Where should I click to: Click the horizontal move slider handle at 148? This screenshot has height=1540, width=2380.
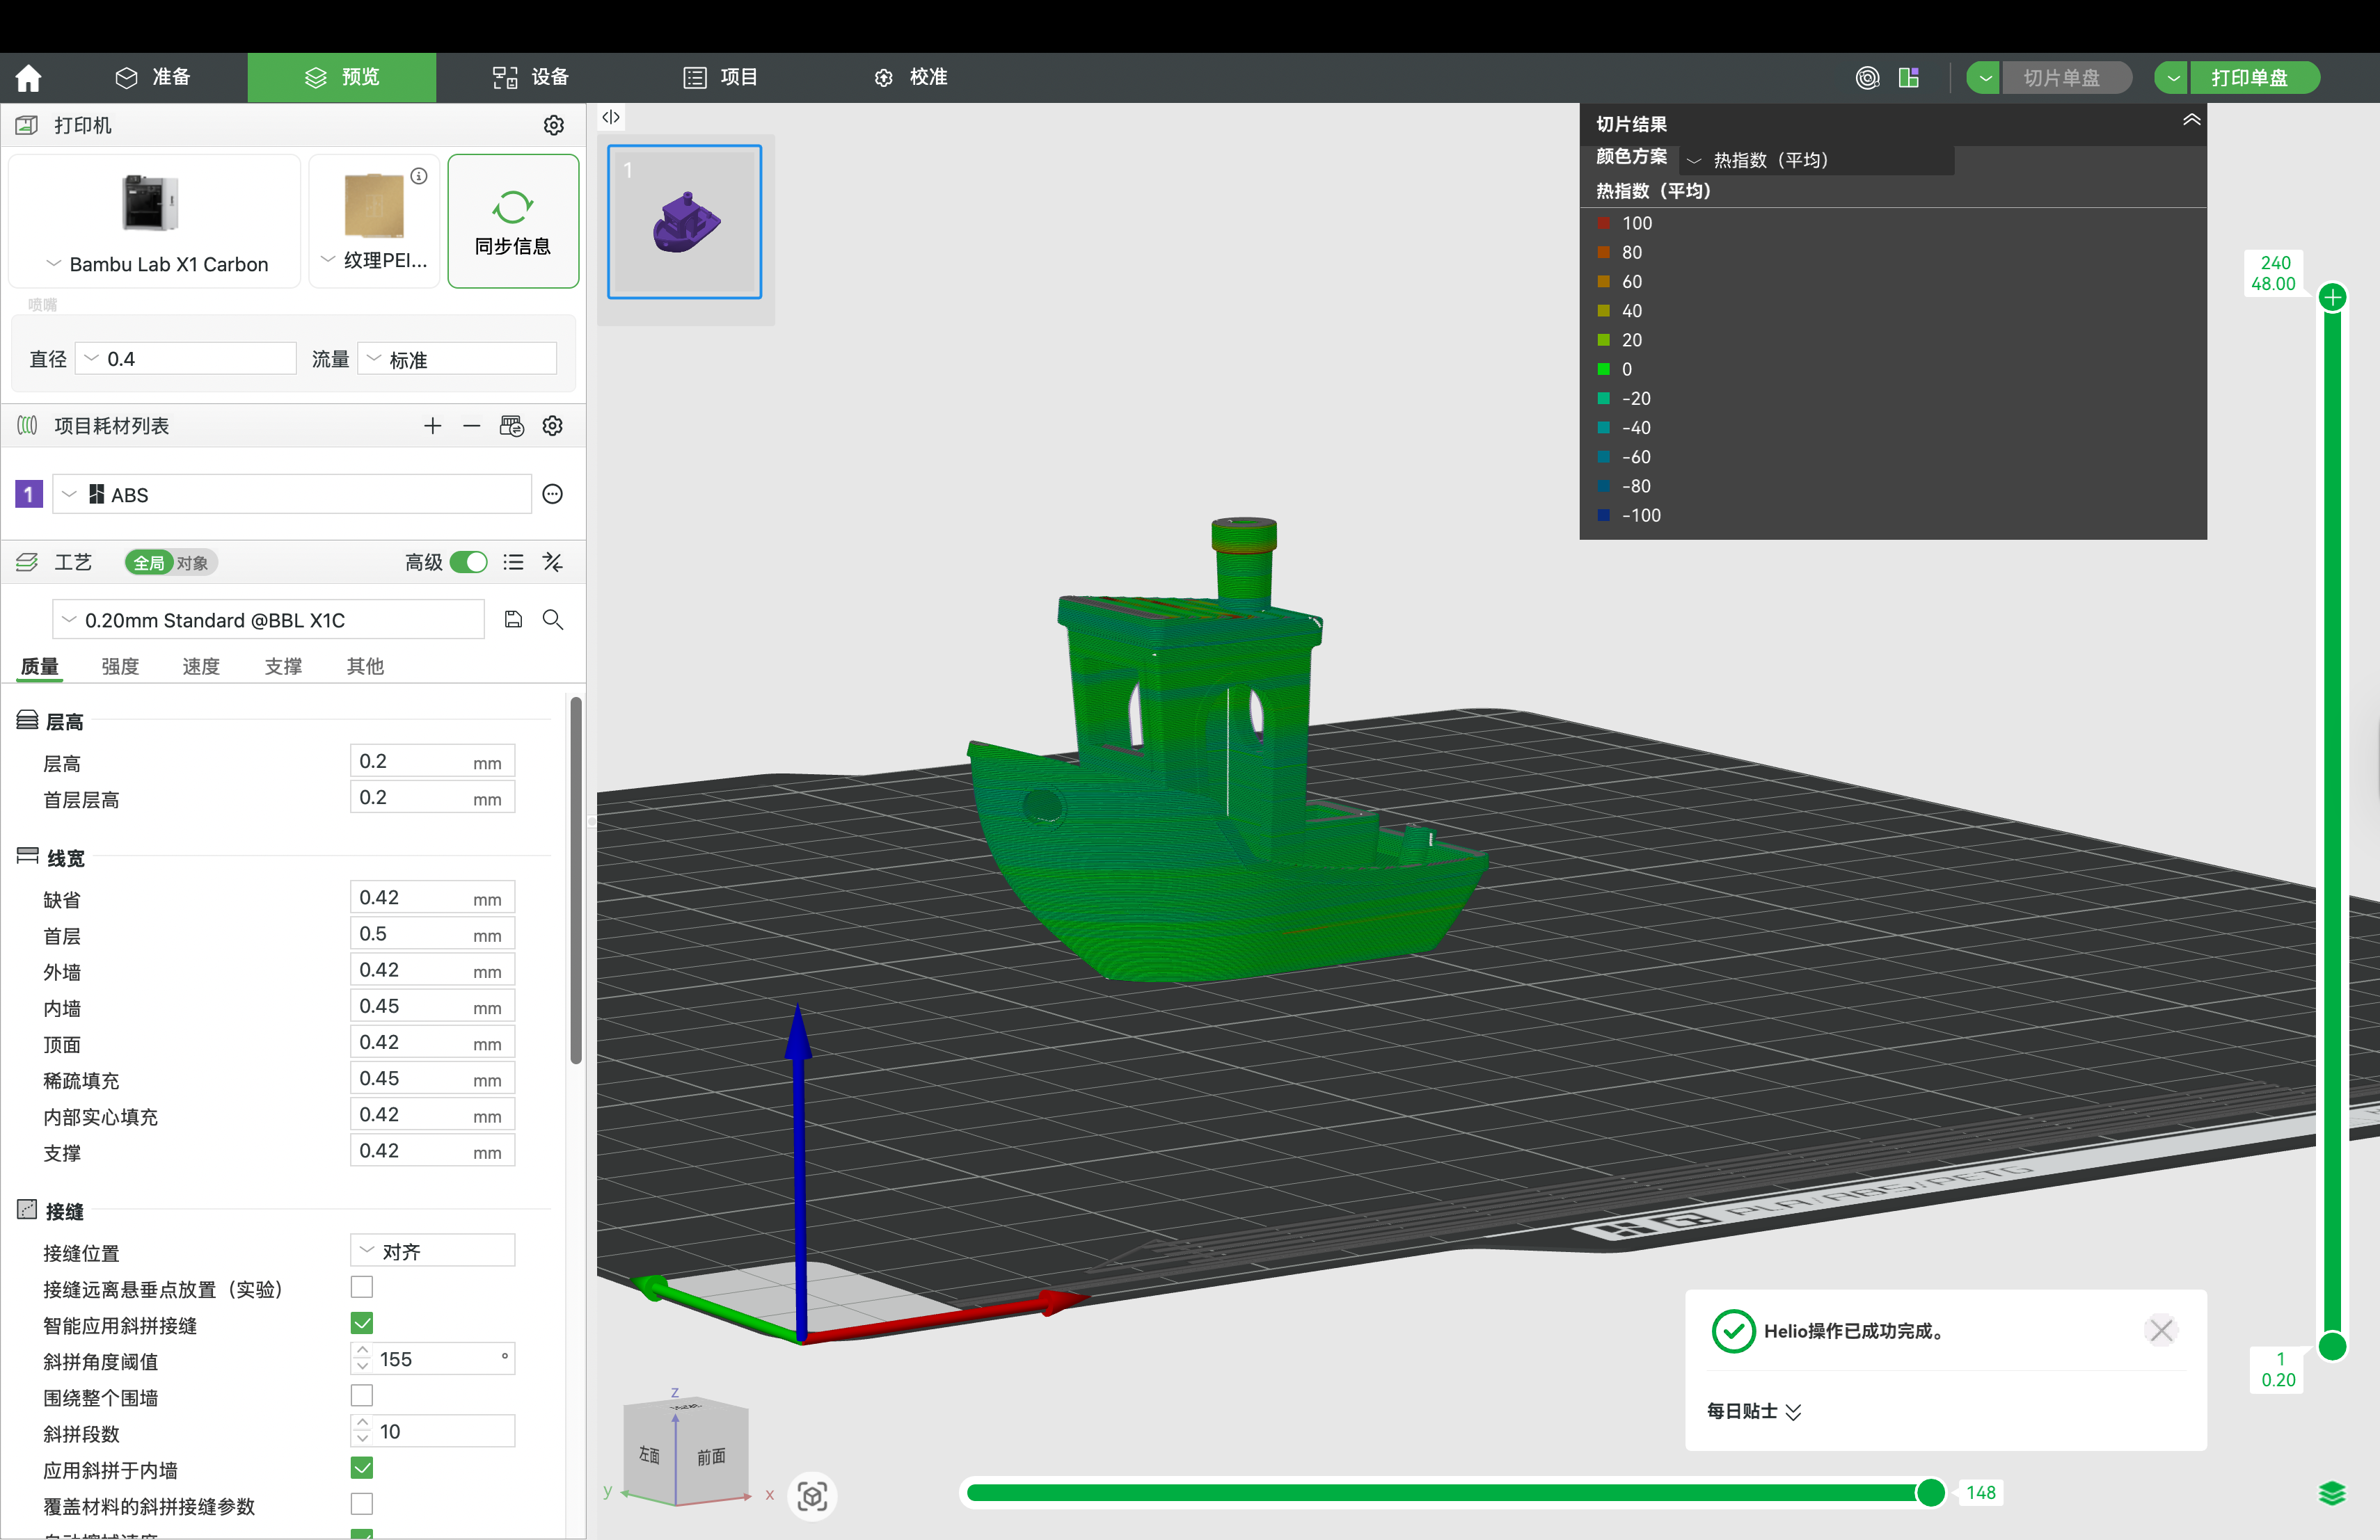coord(1930,1493)
